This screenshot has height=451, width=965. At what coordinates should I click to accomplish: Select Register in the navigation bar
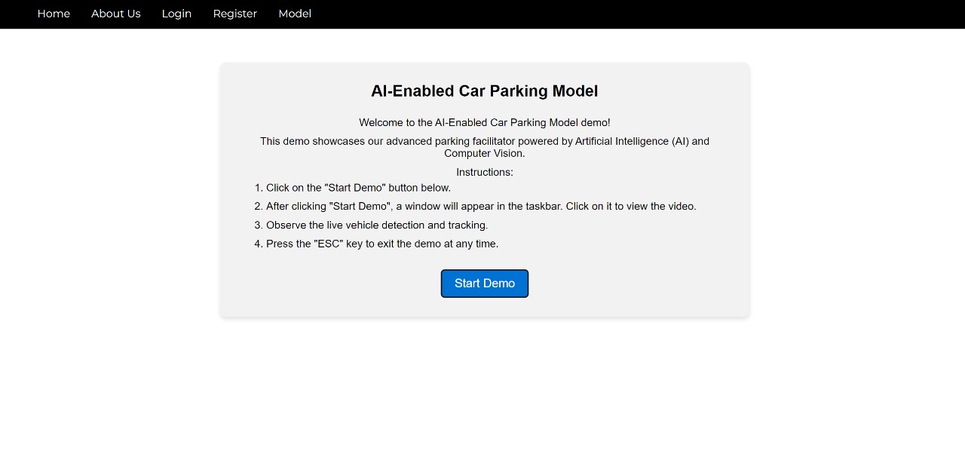[x=234, y=14]
